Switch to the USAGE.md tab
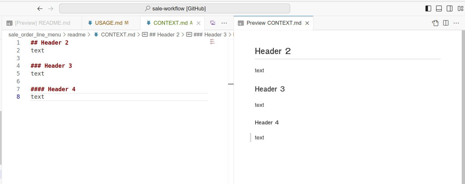465x184 pixels. point(108,23)
